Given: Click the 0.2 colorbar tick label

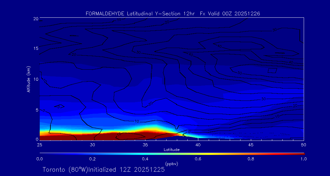Looking at the screenshot, I should (x=92, y=159).
